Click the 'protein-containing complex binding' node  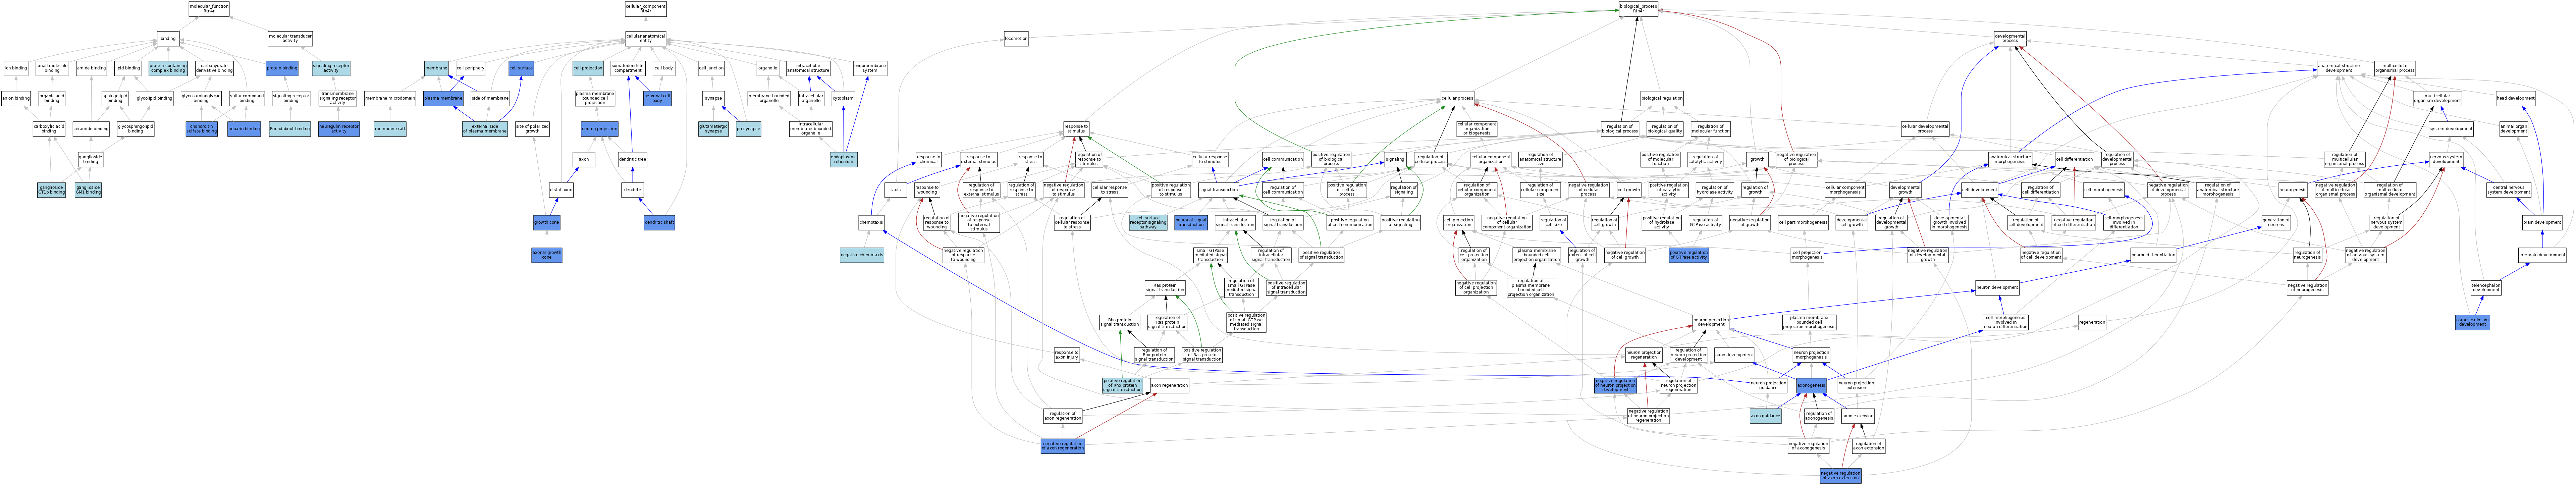click(x=168, y=69)
